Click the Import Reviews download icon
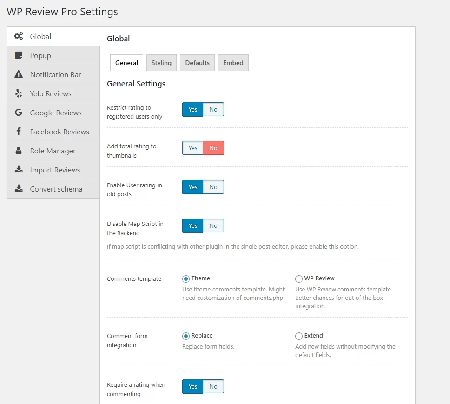450x404 pixels. point(19,170)
